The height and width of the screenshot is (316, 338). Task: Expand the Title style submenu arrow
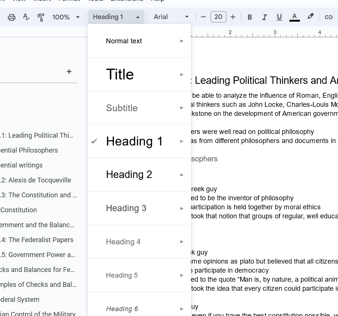tap(182, 75)
